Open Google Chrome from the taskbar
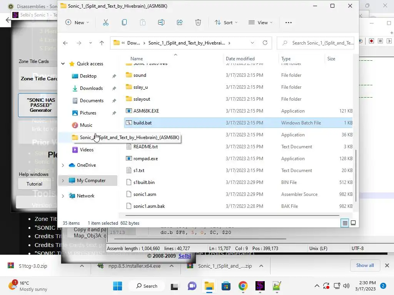This screenshot has width=394, height=295. pos(243,286)
